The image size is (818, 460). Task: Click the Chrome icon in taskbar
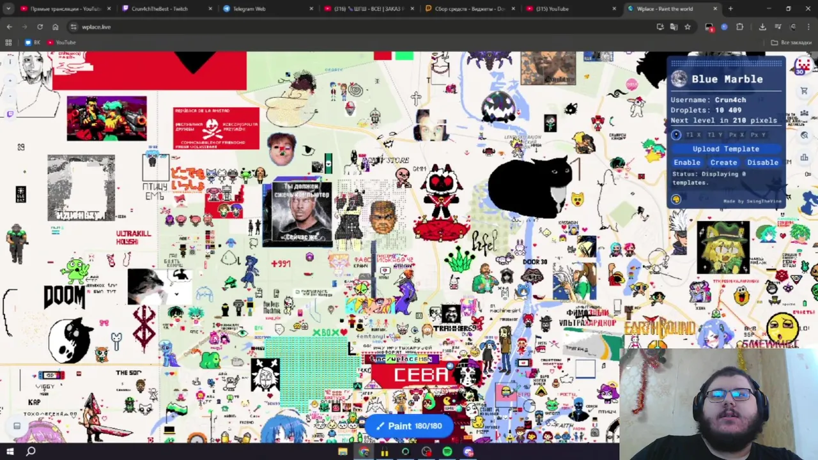pos(364,452)
